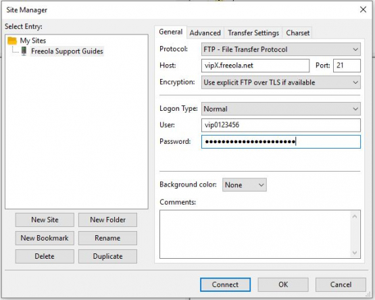Switch to the Advanced tab
This screenshot has height=300, width=375.
click(x=205, y=33)
